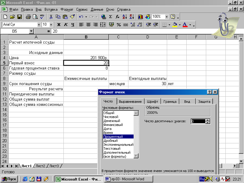Save the workbook using floppy disk icon
The height and width of the screenshot is (183, 244).
pos(20,17)
